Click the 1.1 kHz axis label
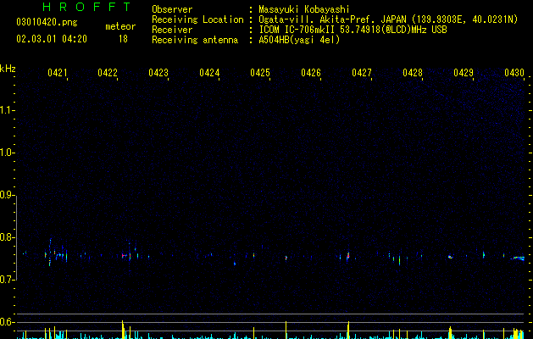Image resolution: width=533 pixels, height=339 pixels. pyautogui.click(x=7, y=110)
